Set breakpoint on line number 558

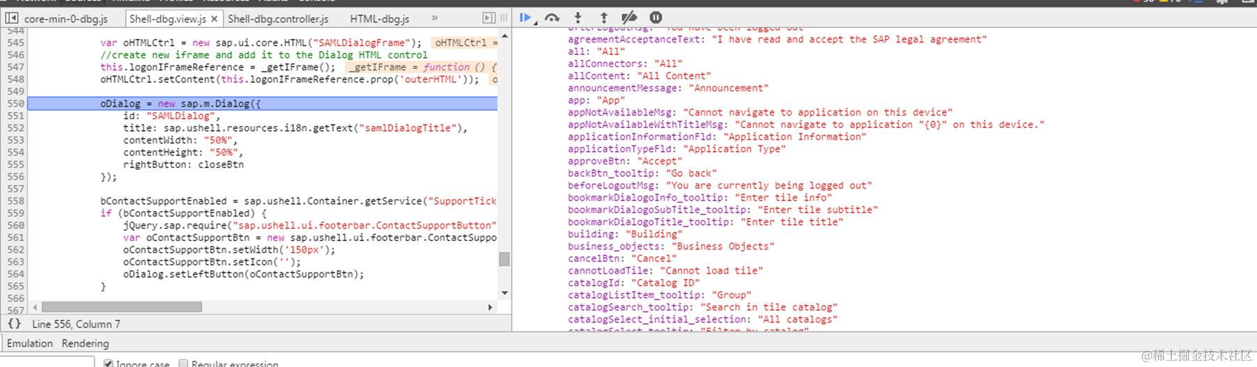pos(15,201)
